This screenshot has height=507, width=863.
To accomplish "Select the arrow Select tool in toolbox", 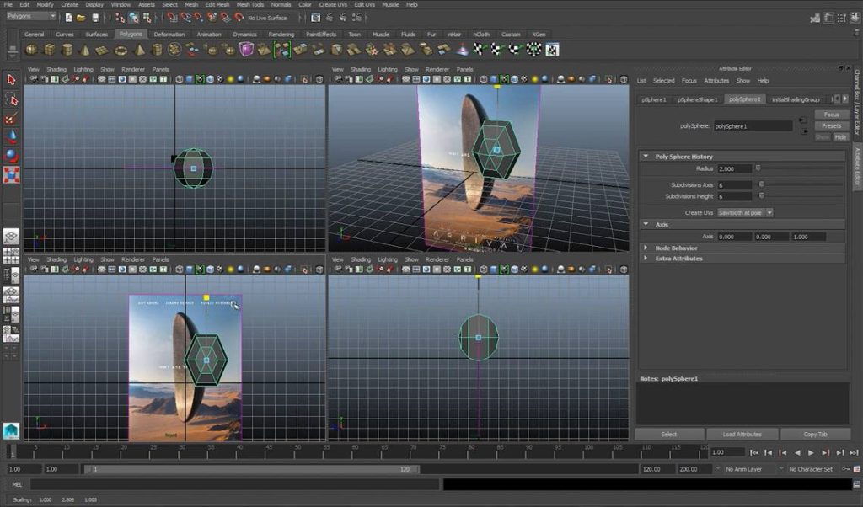I will pos(12,79).
